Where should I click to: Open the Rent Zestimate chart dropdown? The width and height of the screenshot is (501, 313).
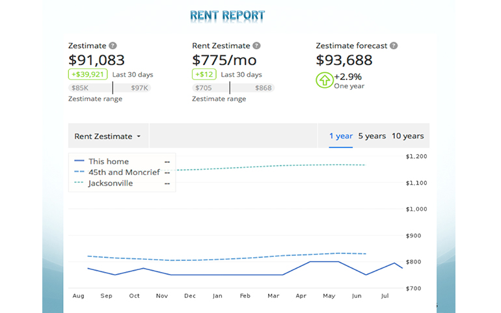tap(108, 136)
